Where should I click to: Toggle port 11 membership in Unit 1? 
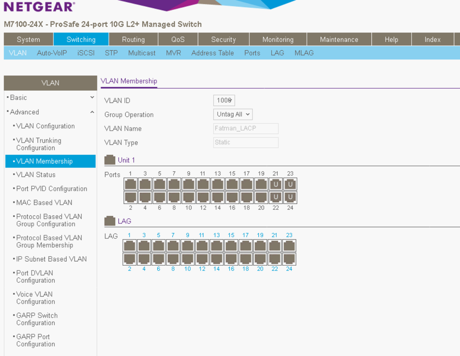pos(203,184)
